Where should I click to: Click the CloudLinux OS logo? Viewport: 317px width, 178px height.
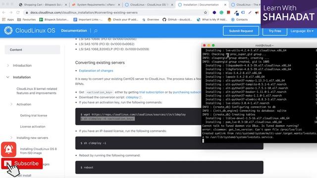(30, 31)
